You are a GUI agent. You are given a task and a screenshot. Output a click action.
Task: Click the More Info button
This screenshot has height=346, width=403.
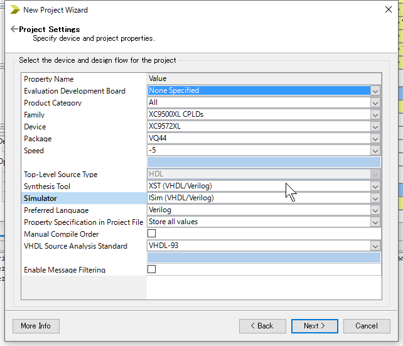pyautogui.click(x=36, y=326)
